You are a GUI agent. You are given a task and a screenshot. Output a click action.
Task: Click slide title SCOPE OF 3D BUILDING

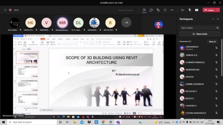(101, 60)
